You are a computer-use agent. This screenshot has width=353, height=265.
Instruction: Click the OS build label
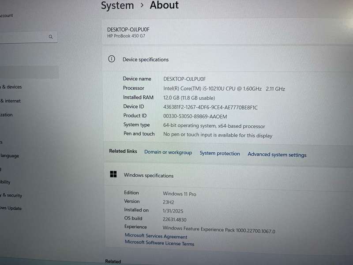[133, 218]
